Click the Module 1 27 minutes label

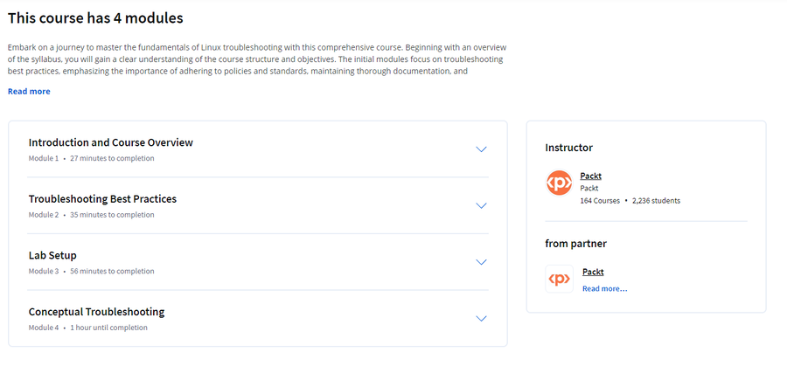91,158
